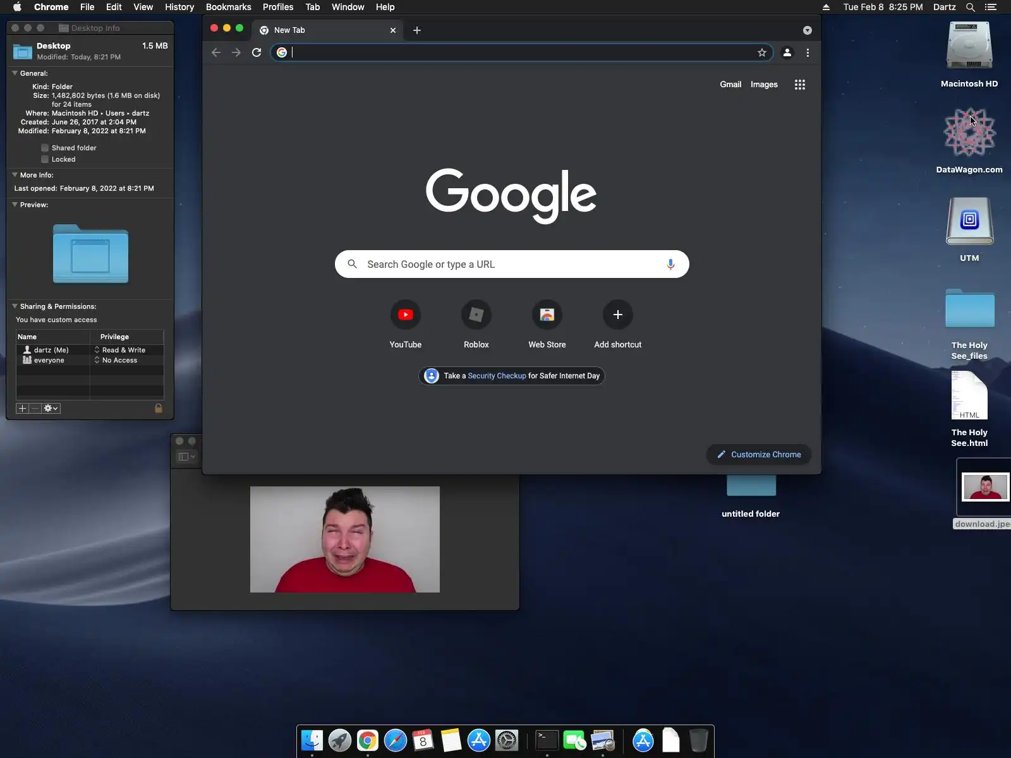Open Chrome's three-dot menu
The image size is (1011, 758).
click(808, 52)
